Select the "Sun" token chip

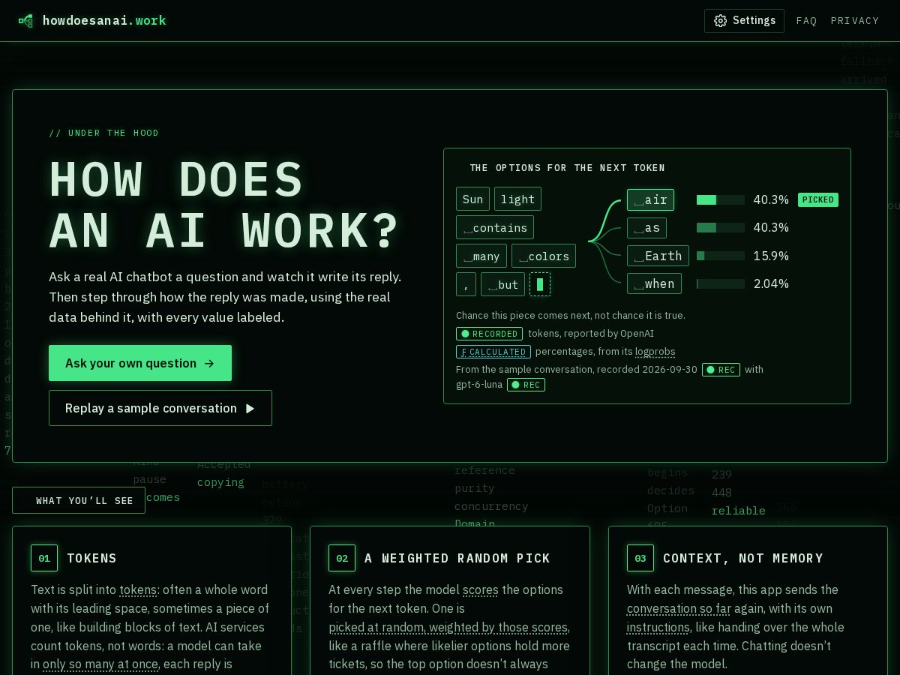[472, 199]
